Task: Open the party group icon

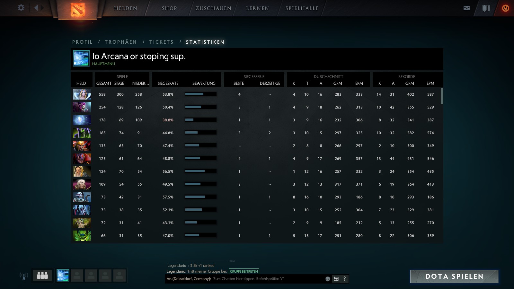Action: pos(42,276)
